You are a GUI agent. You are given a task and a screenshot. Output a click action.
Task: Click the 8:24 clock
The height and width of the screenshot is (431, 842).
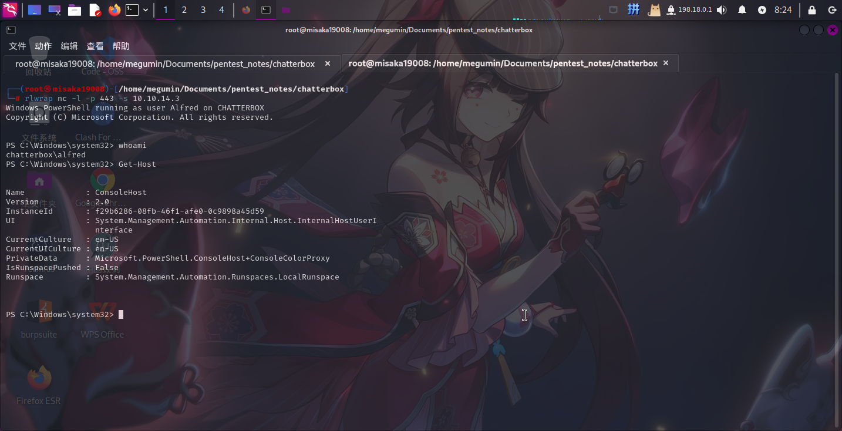click(783, 10)
